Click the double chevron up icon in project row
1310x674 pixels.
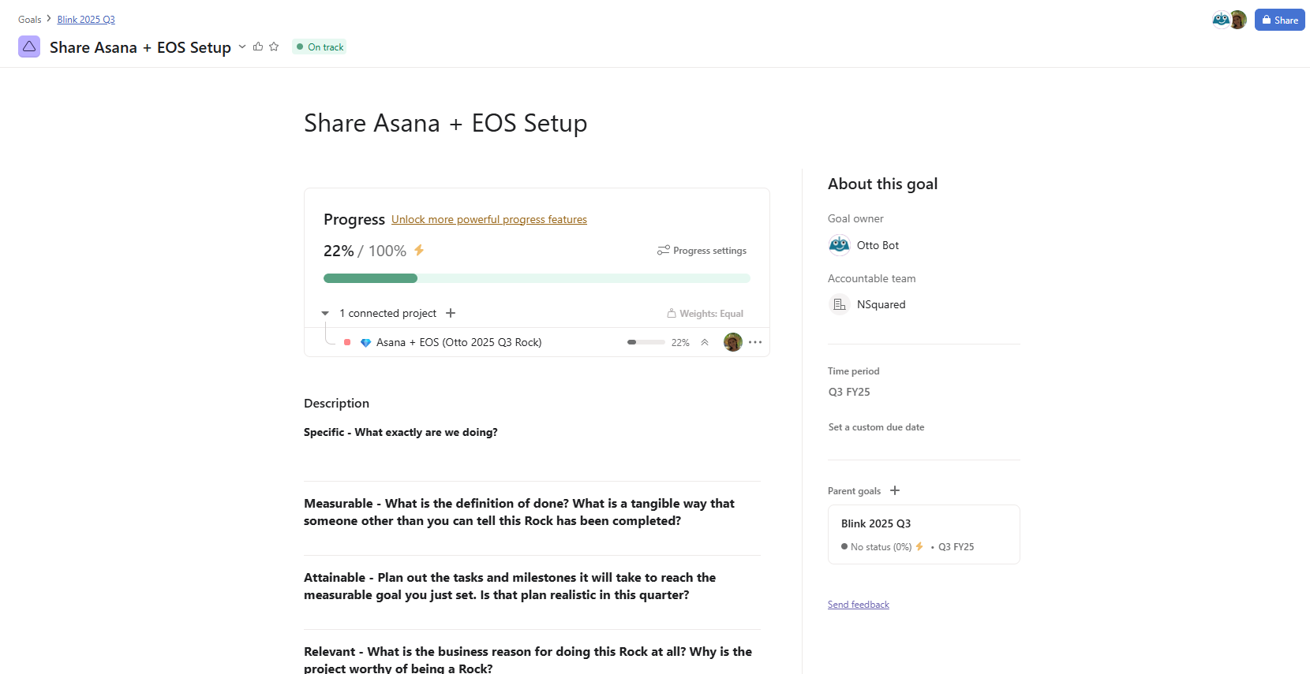point(705,342)
